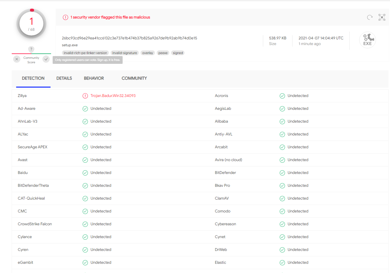Click the CAT-QuickHeal vendor name

tap(31, 198)
